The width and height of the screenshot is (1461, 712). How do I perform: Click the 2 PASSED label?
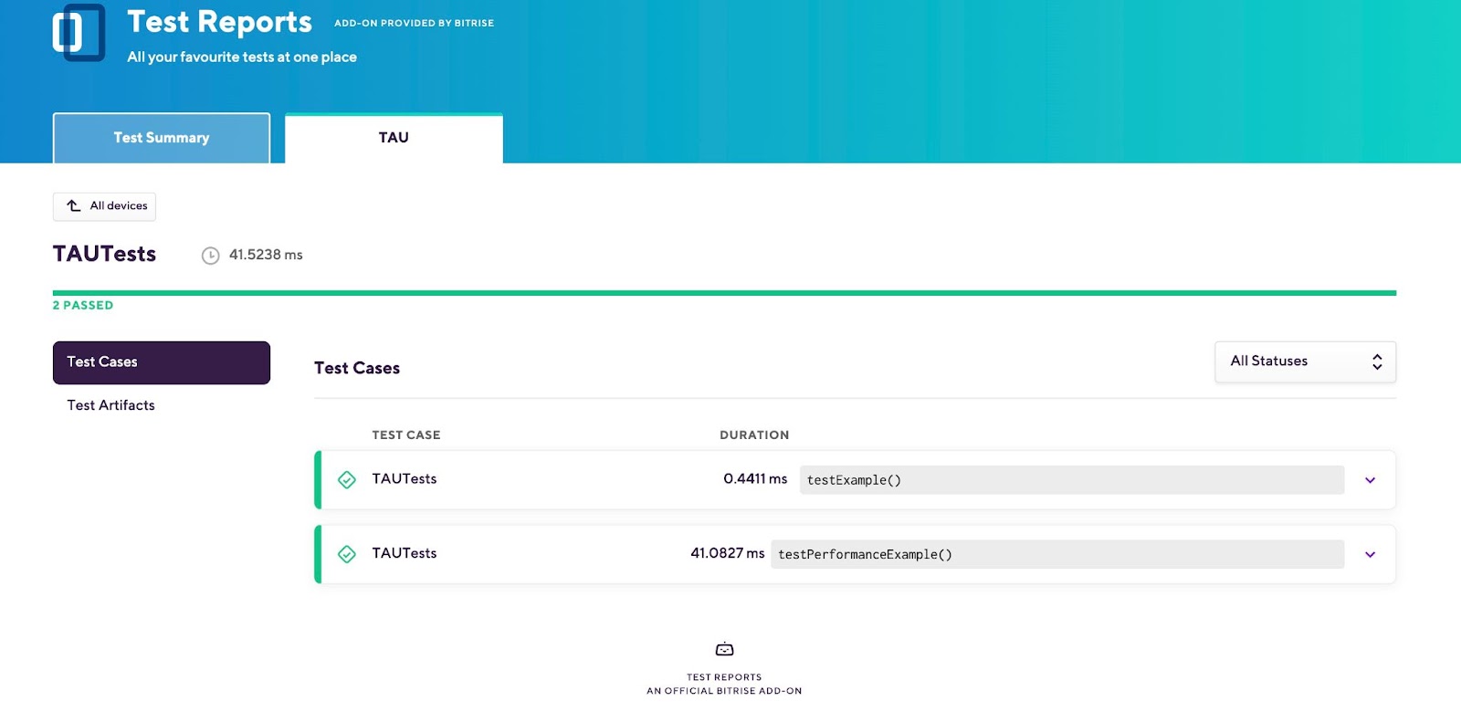click(83, 306)
